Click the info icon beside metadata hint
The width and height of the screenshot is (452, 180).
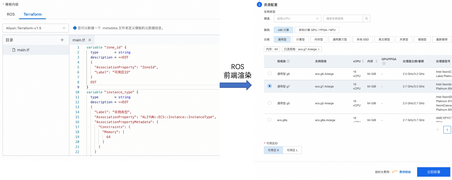point(75,28)
